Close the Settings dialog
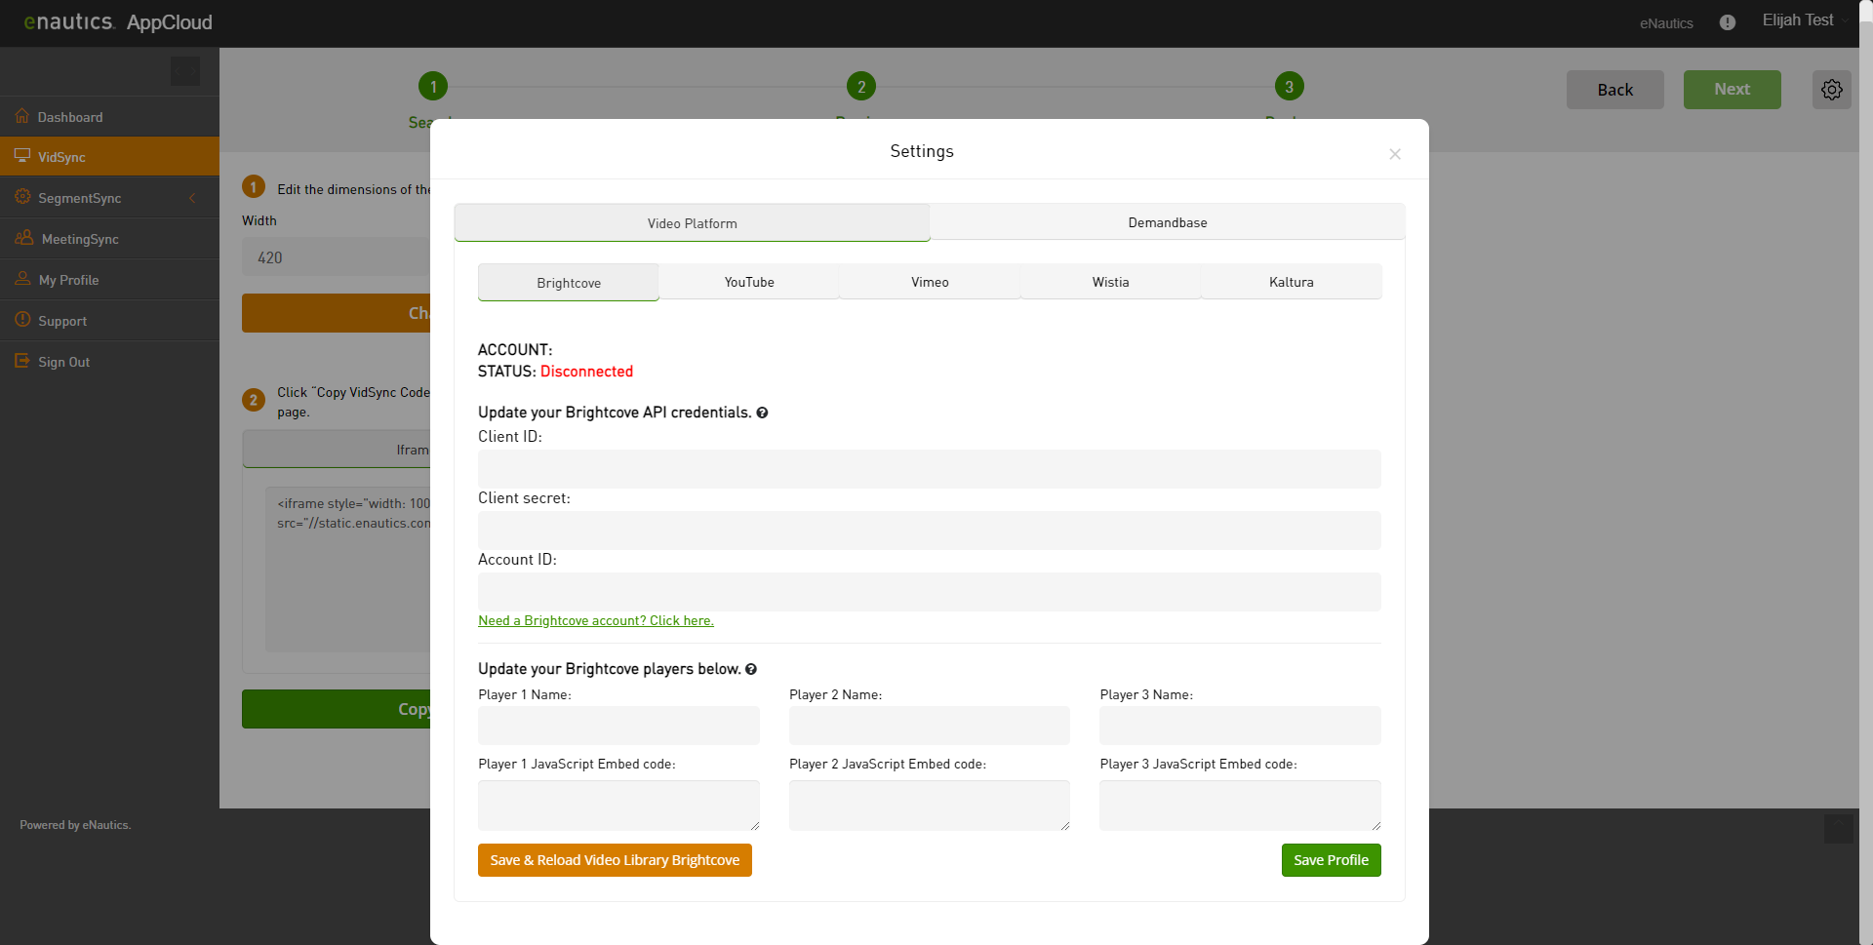 click(x=1395, y=154)
